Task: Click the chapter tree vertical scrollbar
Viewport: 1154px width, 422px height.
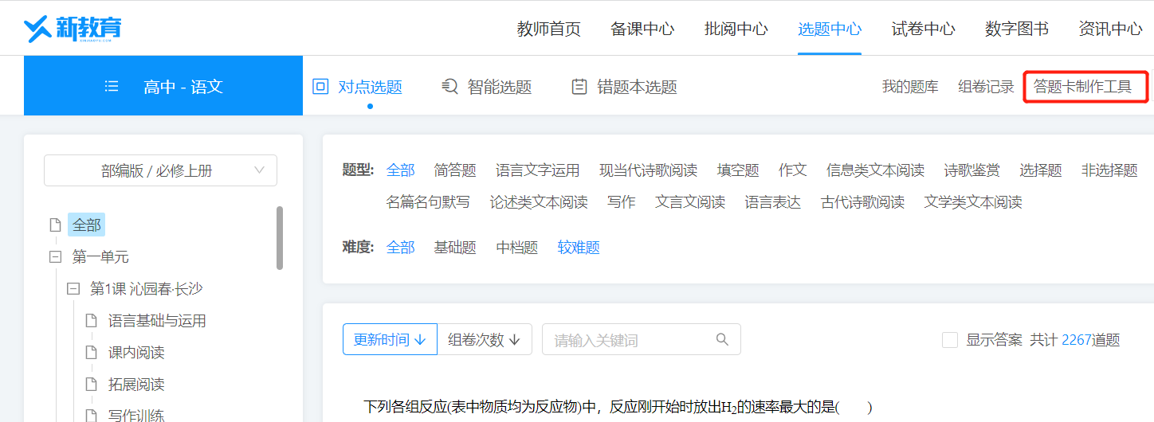Action: pyautogui.click(x=280, y=238)
